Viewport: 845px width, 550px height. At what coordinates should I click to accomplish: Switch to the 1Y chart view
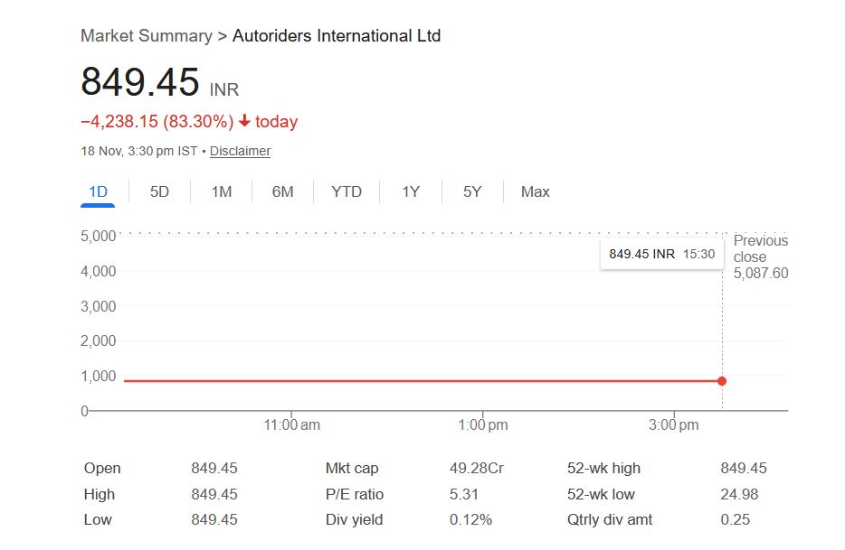(411, 191)
